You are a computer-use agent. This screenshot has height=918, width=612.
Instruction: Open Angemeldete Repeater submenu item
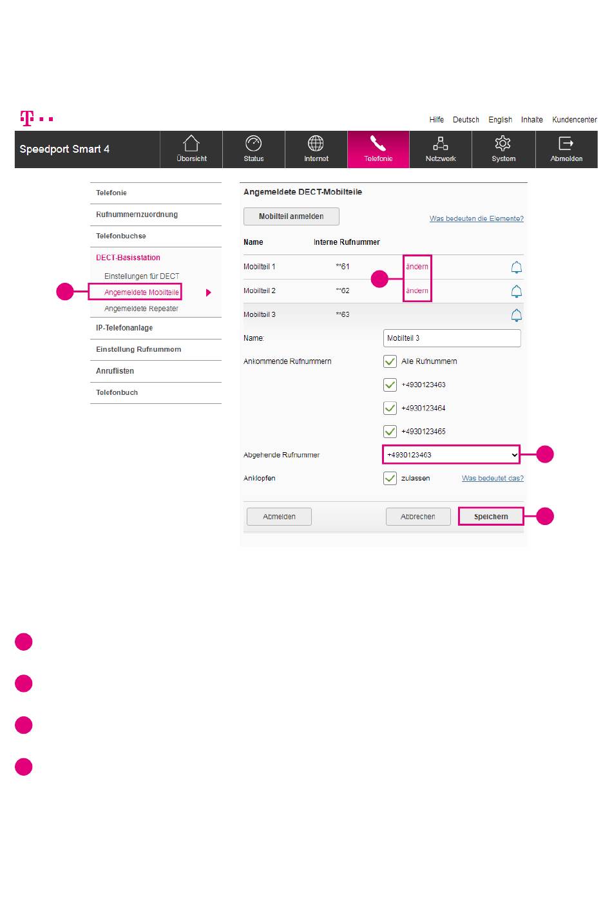click(141, 309)
